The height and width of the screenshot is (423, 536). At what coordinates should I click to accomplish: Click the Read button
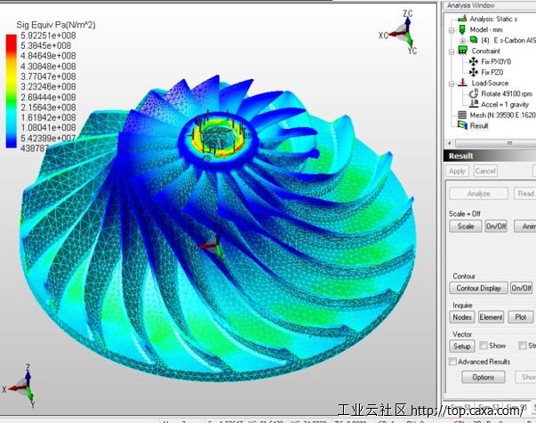[525, 194]
